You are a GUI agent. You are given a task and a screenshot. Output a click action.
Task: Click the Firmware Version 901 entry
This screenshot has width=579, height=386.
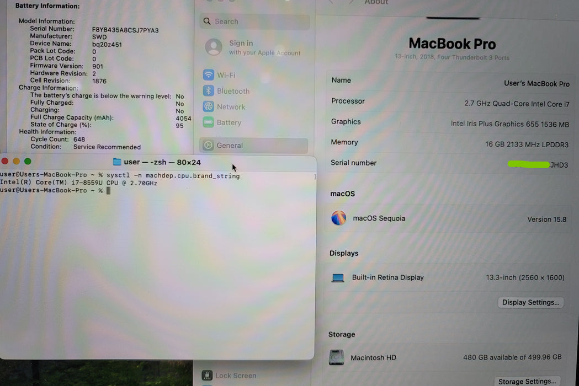coord(66,66)
